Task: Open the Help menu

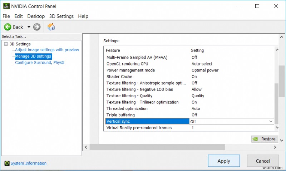Action: tap(83, 16)
